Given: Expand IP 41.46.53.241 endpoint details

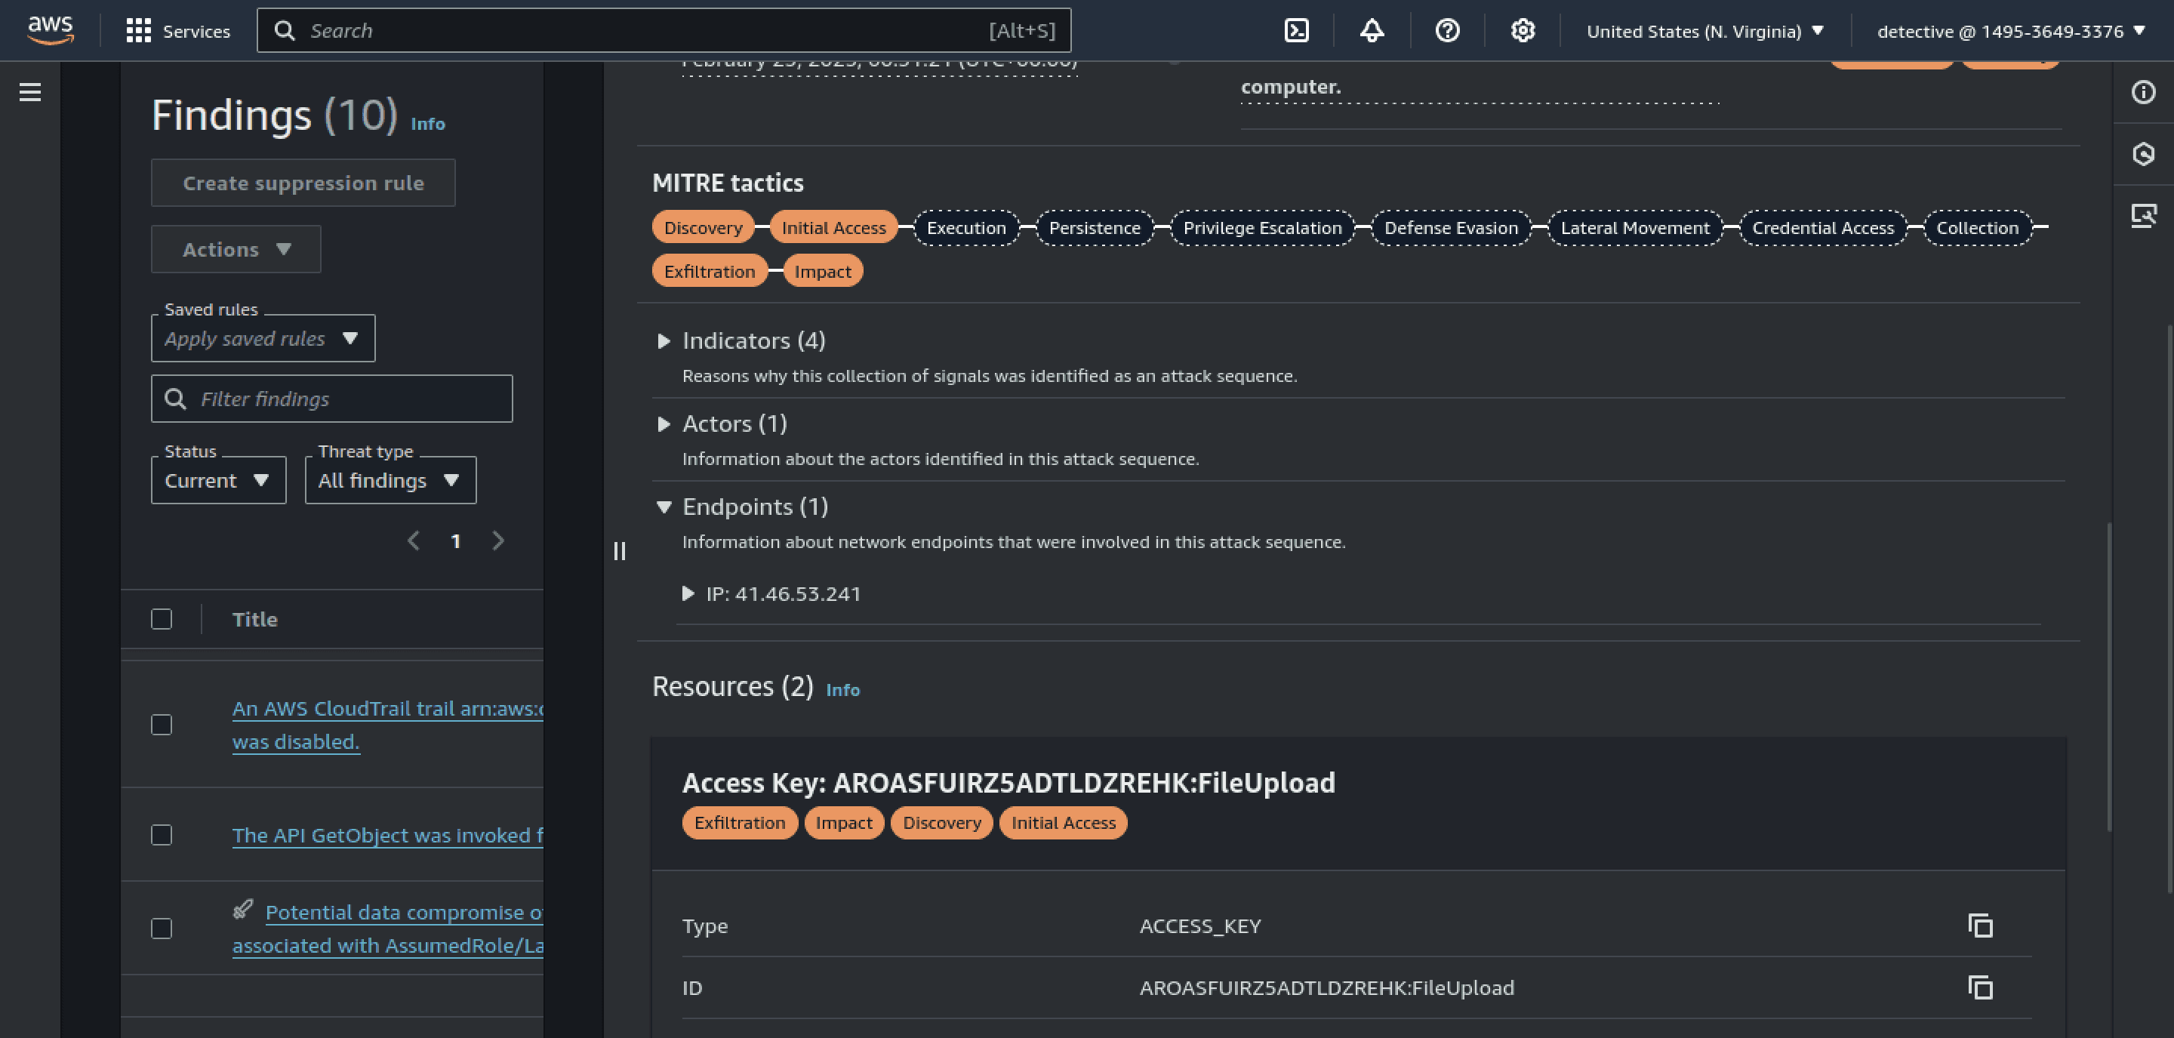Looking at the screenshot, I should click(688, 593).
